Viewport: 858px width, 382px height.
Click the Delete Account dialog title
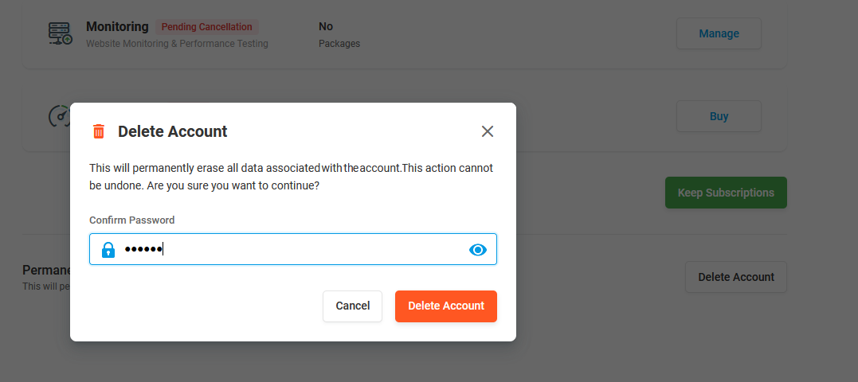point(172,131)
